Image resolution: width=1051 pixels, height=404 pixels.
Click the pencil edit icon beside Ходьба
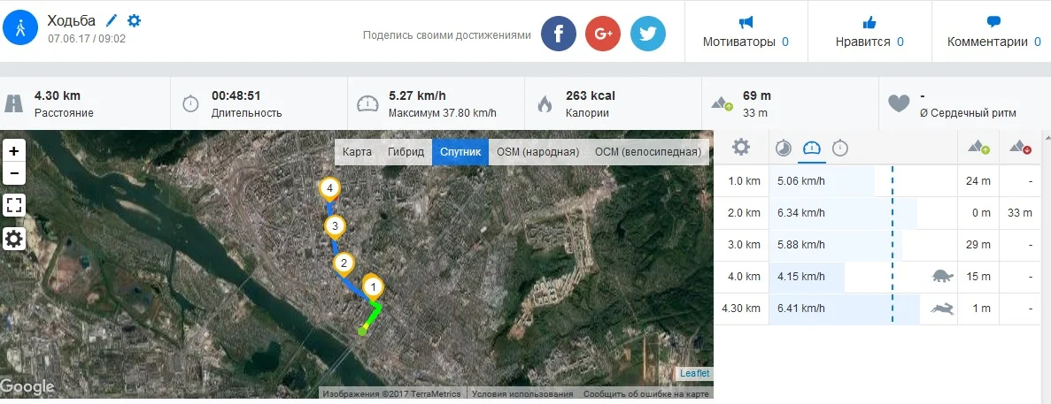(112, 20)
